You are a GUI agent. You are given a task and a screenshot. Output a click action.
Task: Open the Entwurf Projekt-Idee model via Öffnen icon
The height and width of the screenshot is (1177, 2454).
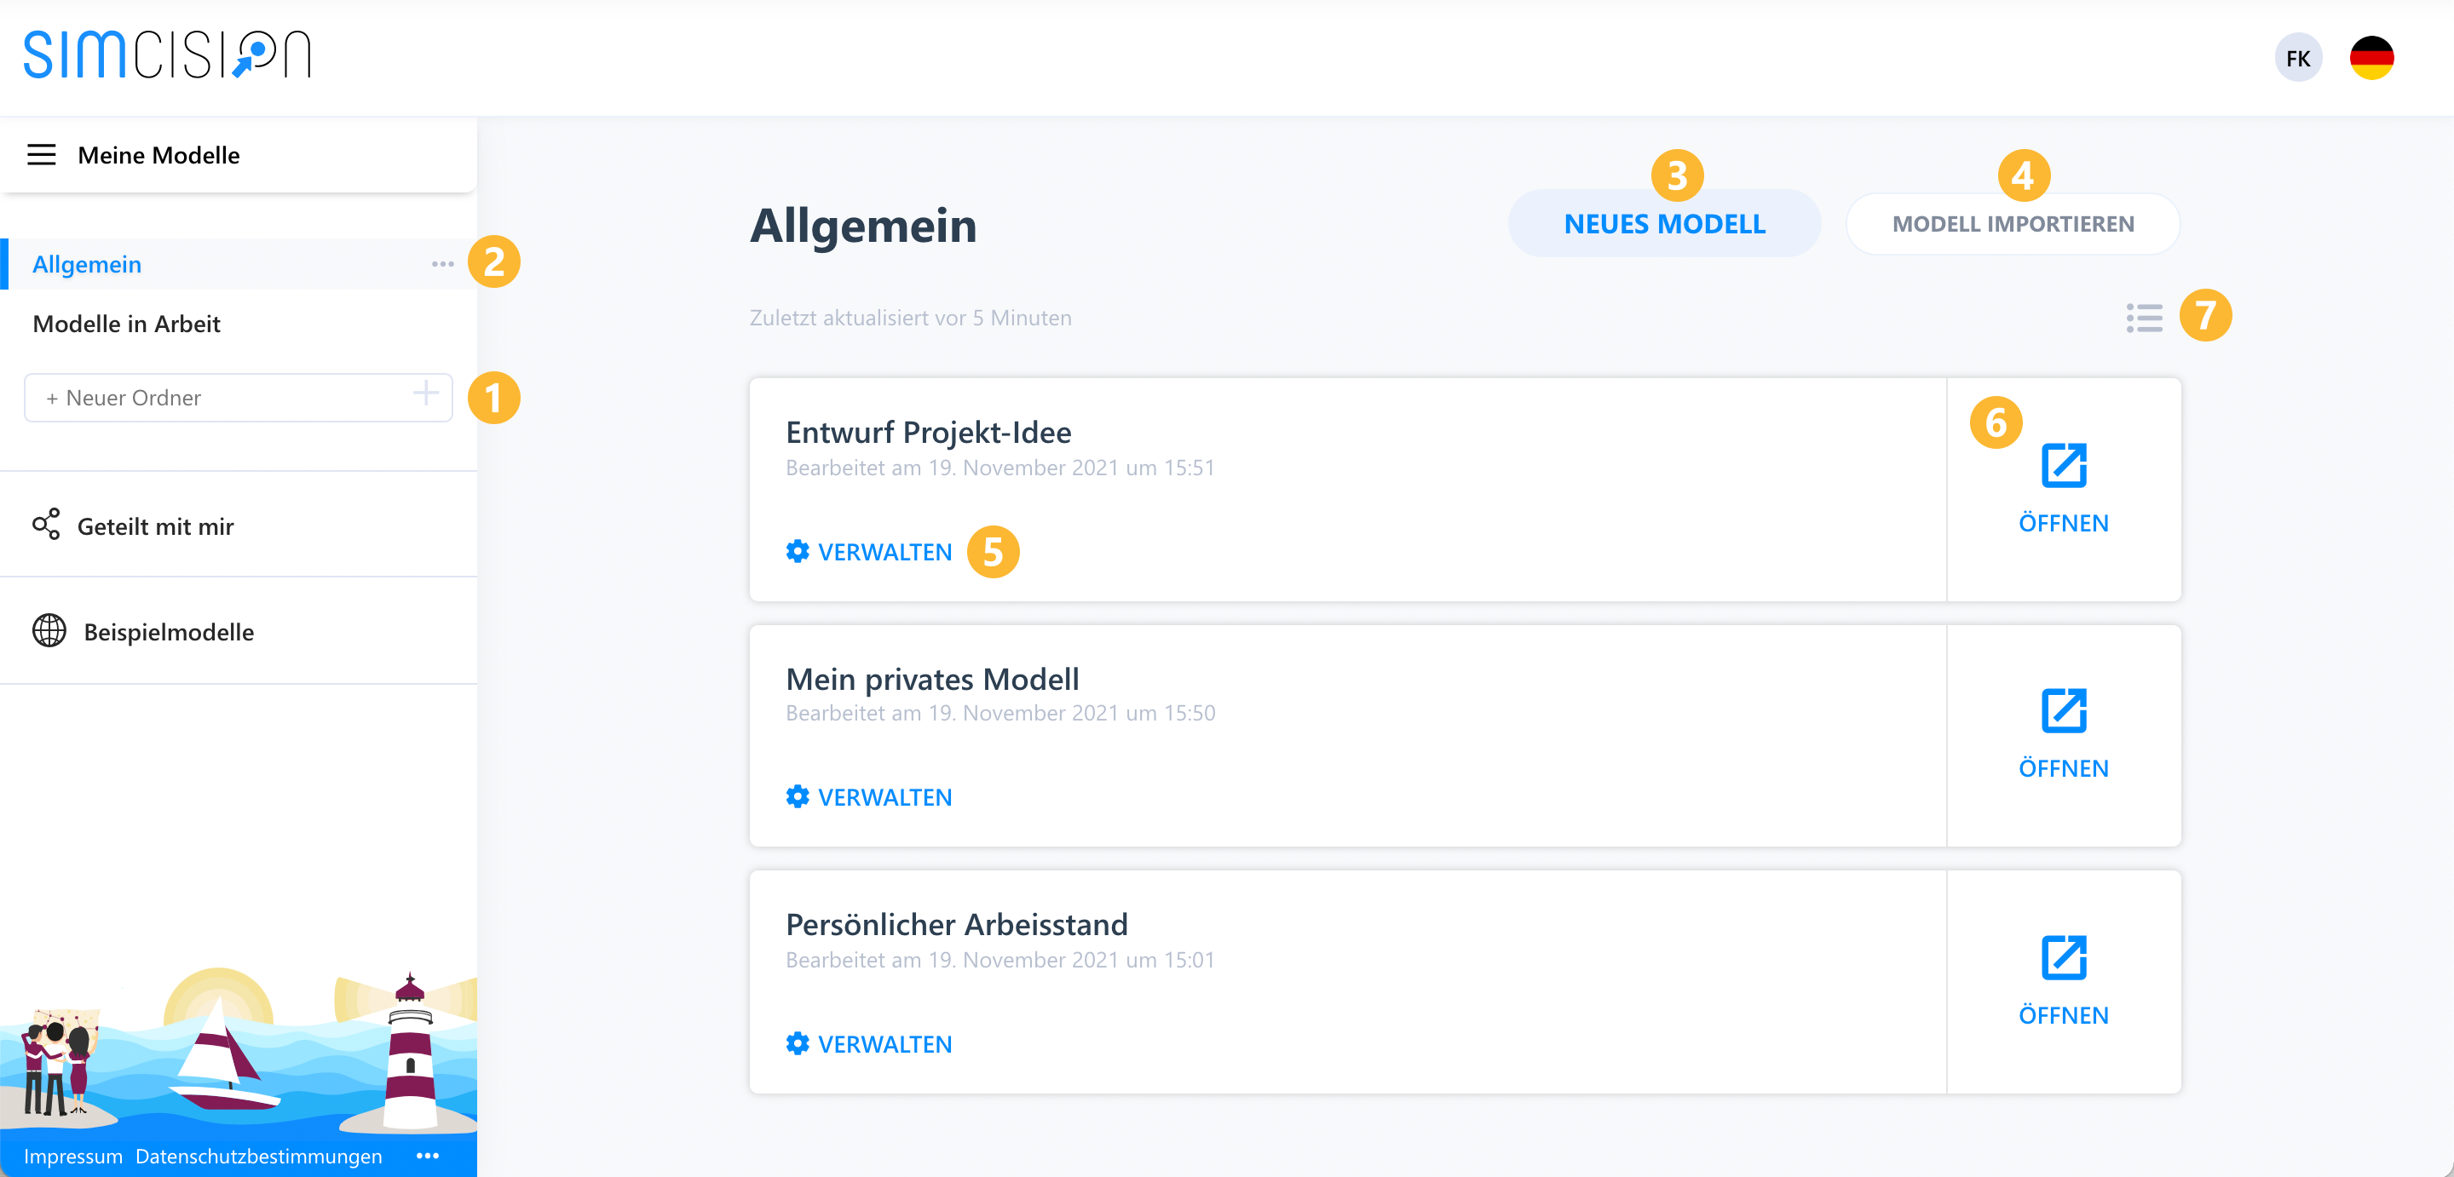tap(2064, 465)
